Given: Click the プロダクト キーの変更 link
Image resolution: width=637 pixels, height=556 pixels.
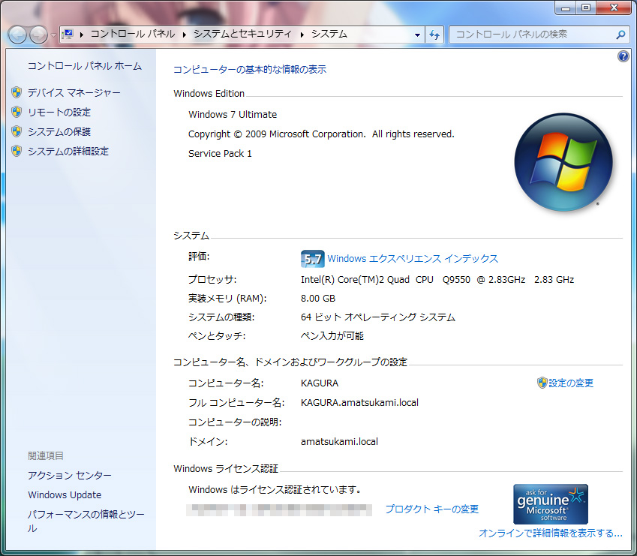Looking at the screenshot, I should pos(431,509).
